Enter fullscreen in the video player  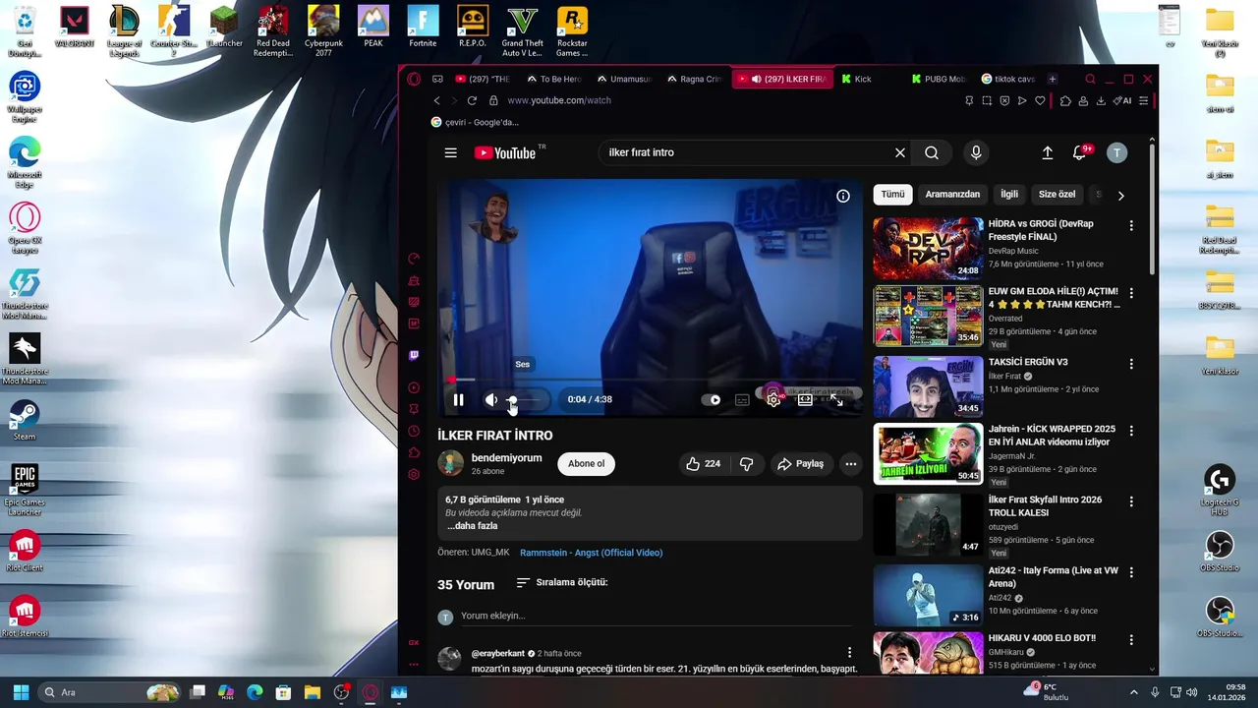coord(836,399)
